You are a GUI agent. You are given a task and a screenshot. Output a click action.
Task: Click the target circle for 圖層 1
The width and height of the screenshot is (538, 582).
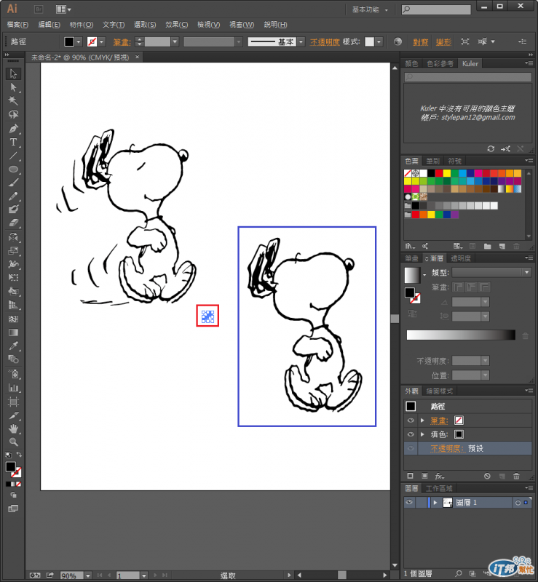pos(518,503)
